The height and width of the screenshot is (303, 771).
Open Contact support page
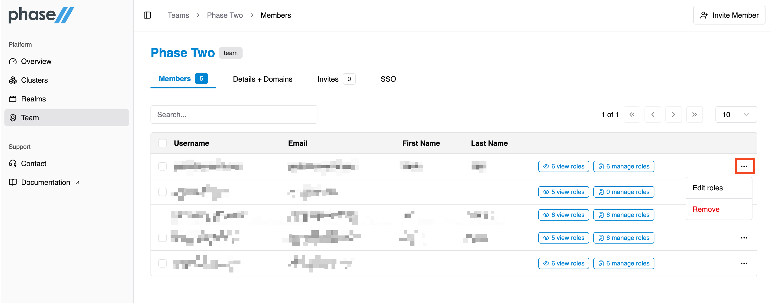[34, 163]
